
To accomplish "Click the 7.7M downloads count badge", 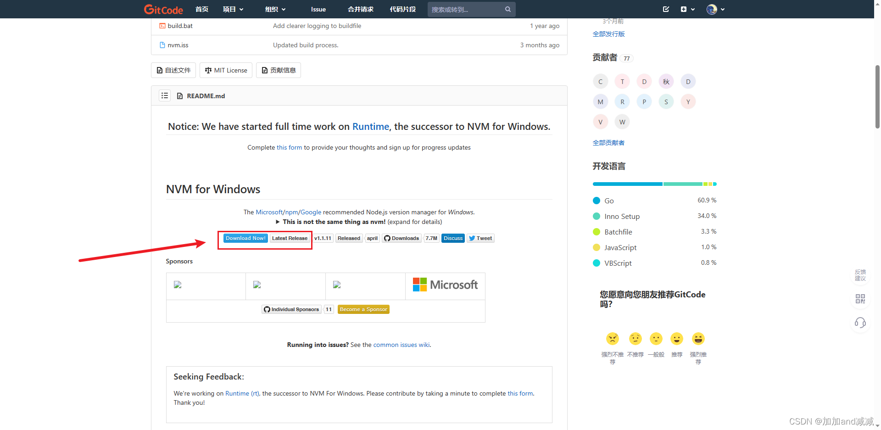I will point(431,238).
